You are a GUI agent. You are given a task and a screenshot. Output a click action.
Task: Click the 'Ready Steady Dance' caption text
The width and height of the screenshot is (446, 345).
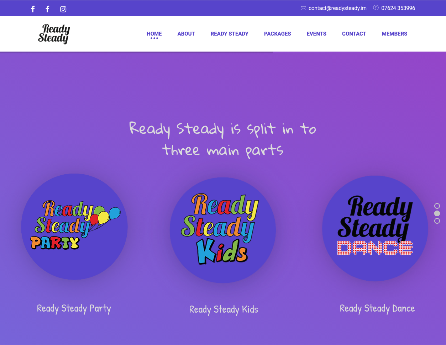[377, 308]
